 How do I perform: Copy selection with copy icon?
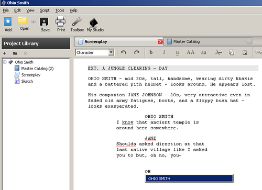[x=232, y=52]
